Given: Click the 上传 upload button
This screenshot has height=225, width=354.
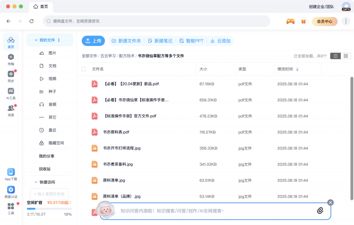Looking at the screenshot, I should [93, 41].
